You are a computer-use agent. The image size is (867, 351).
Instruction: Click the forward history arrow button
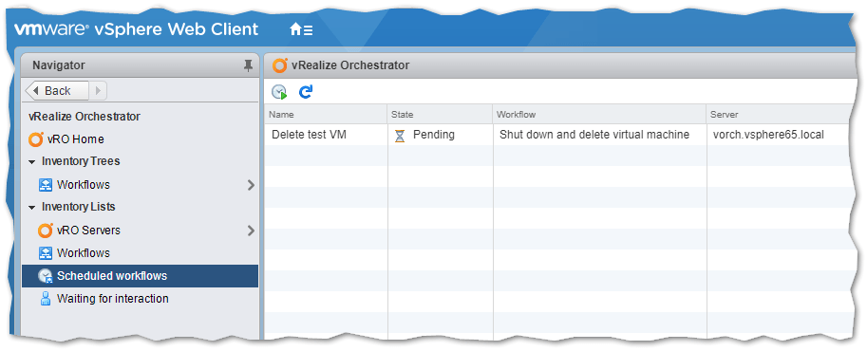click(98, 91)
